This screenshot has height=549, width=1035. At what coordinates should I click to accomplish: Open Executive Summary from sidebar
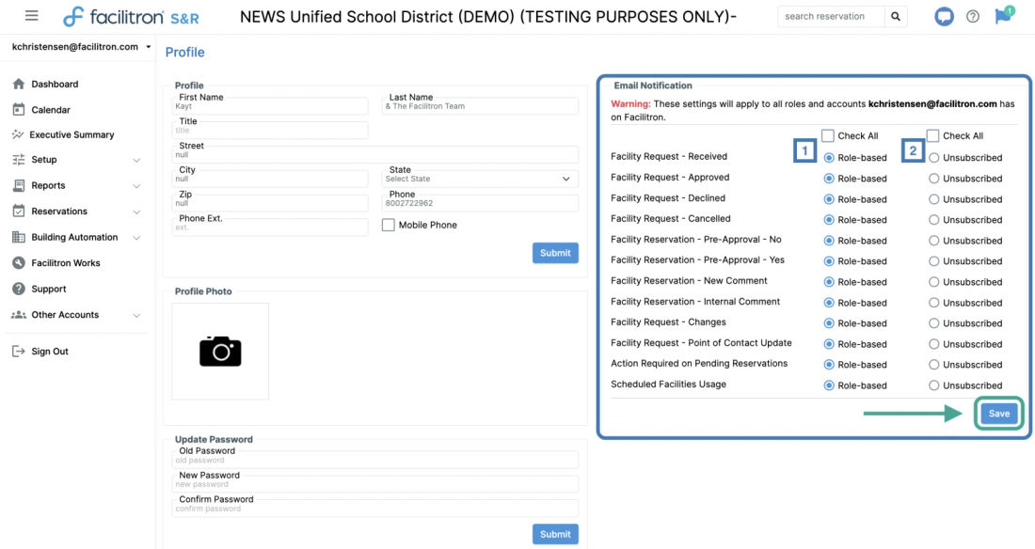[72, 134]
